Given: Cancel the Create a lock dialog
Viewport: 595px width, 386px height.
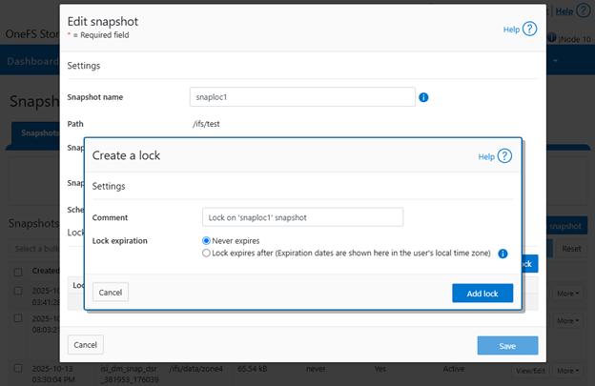Looking at the screenshot, I should (111, 293).
